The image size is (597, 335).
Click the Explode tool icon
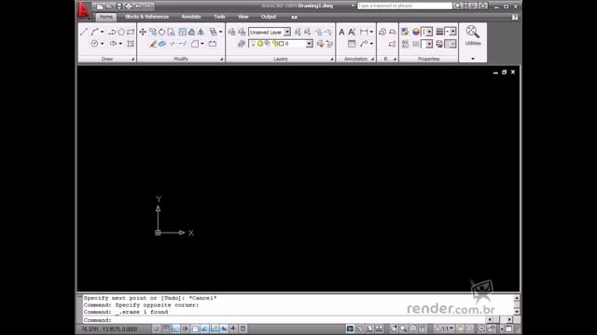click(162, 44)
